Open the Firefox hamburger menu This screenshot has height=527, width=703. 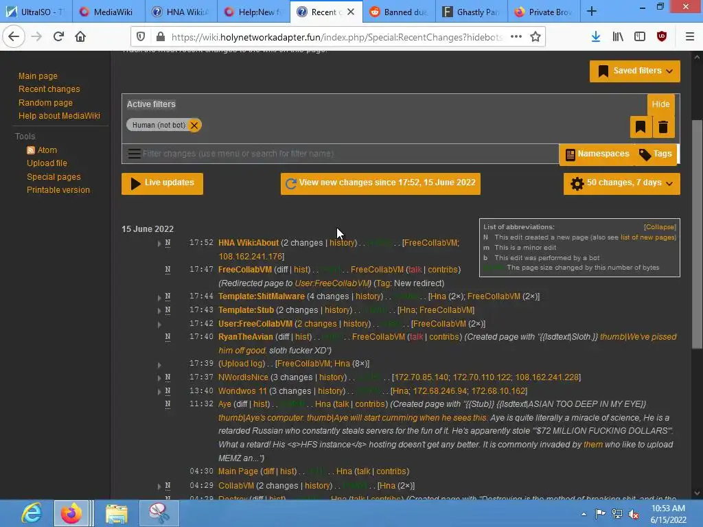coord(690,37)
